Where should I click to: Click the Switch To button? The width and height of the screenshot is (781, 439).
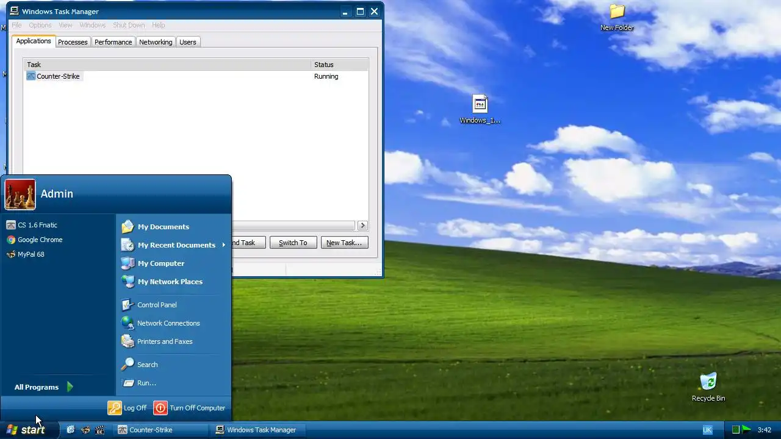293,243
